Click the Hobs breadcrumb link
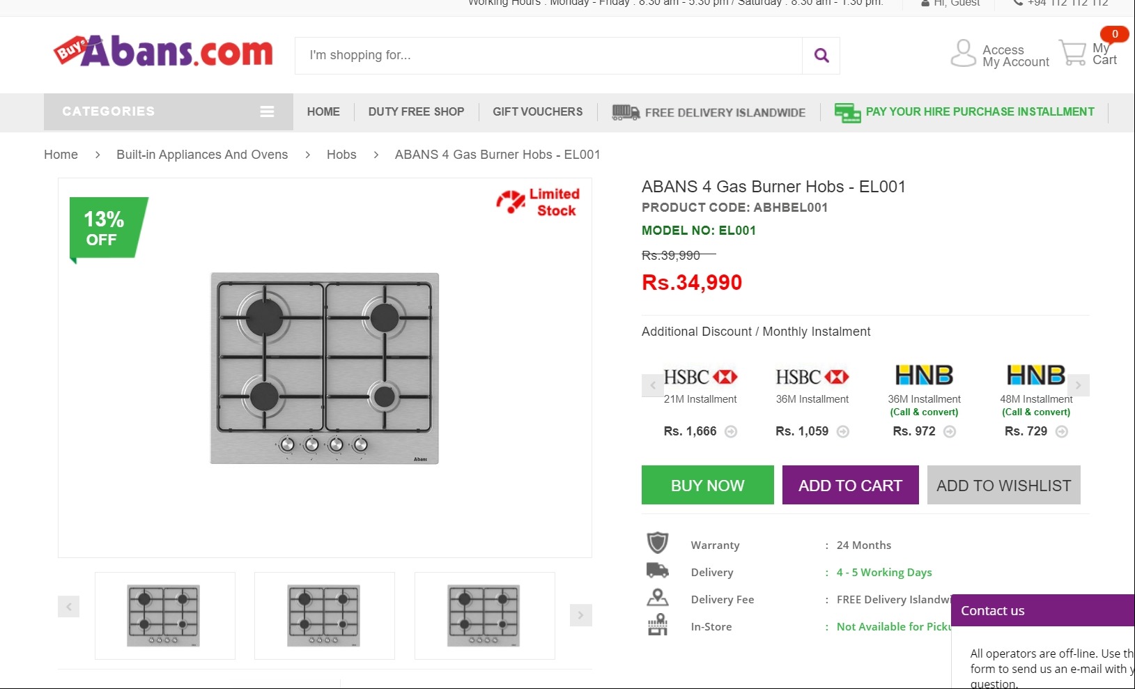Viewport: 1135px width, 689px height. coord(341,155)
